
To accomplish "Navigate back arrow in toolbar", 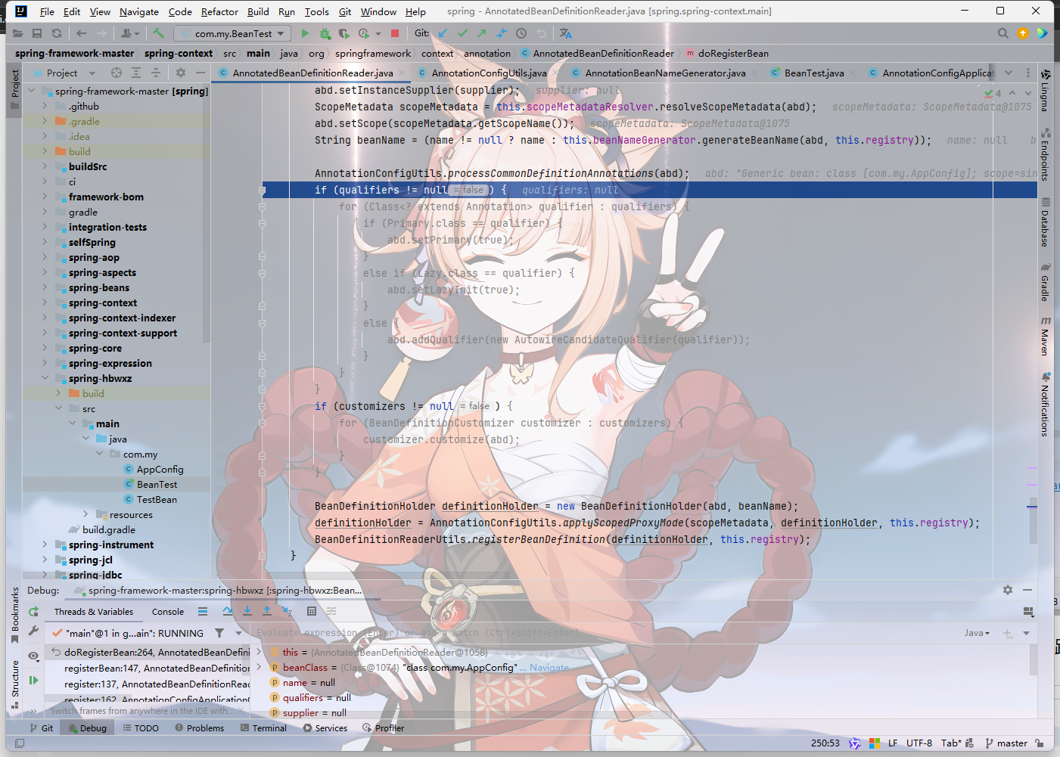I will click(81, 33).
